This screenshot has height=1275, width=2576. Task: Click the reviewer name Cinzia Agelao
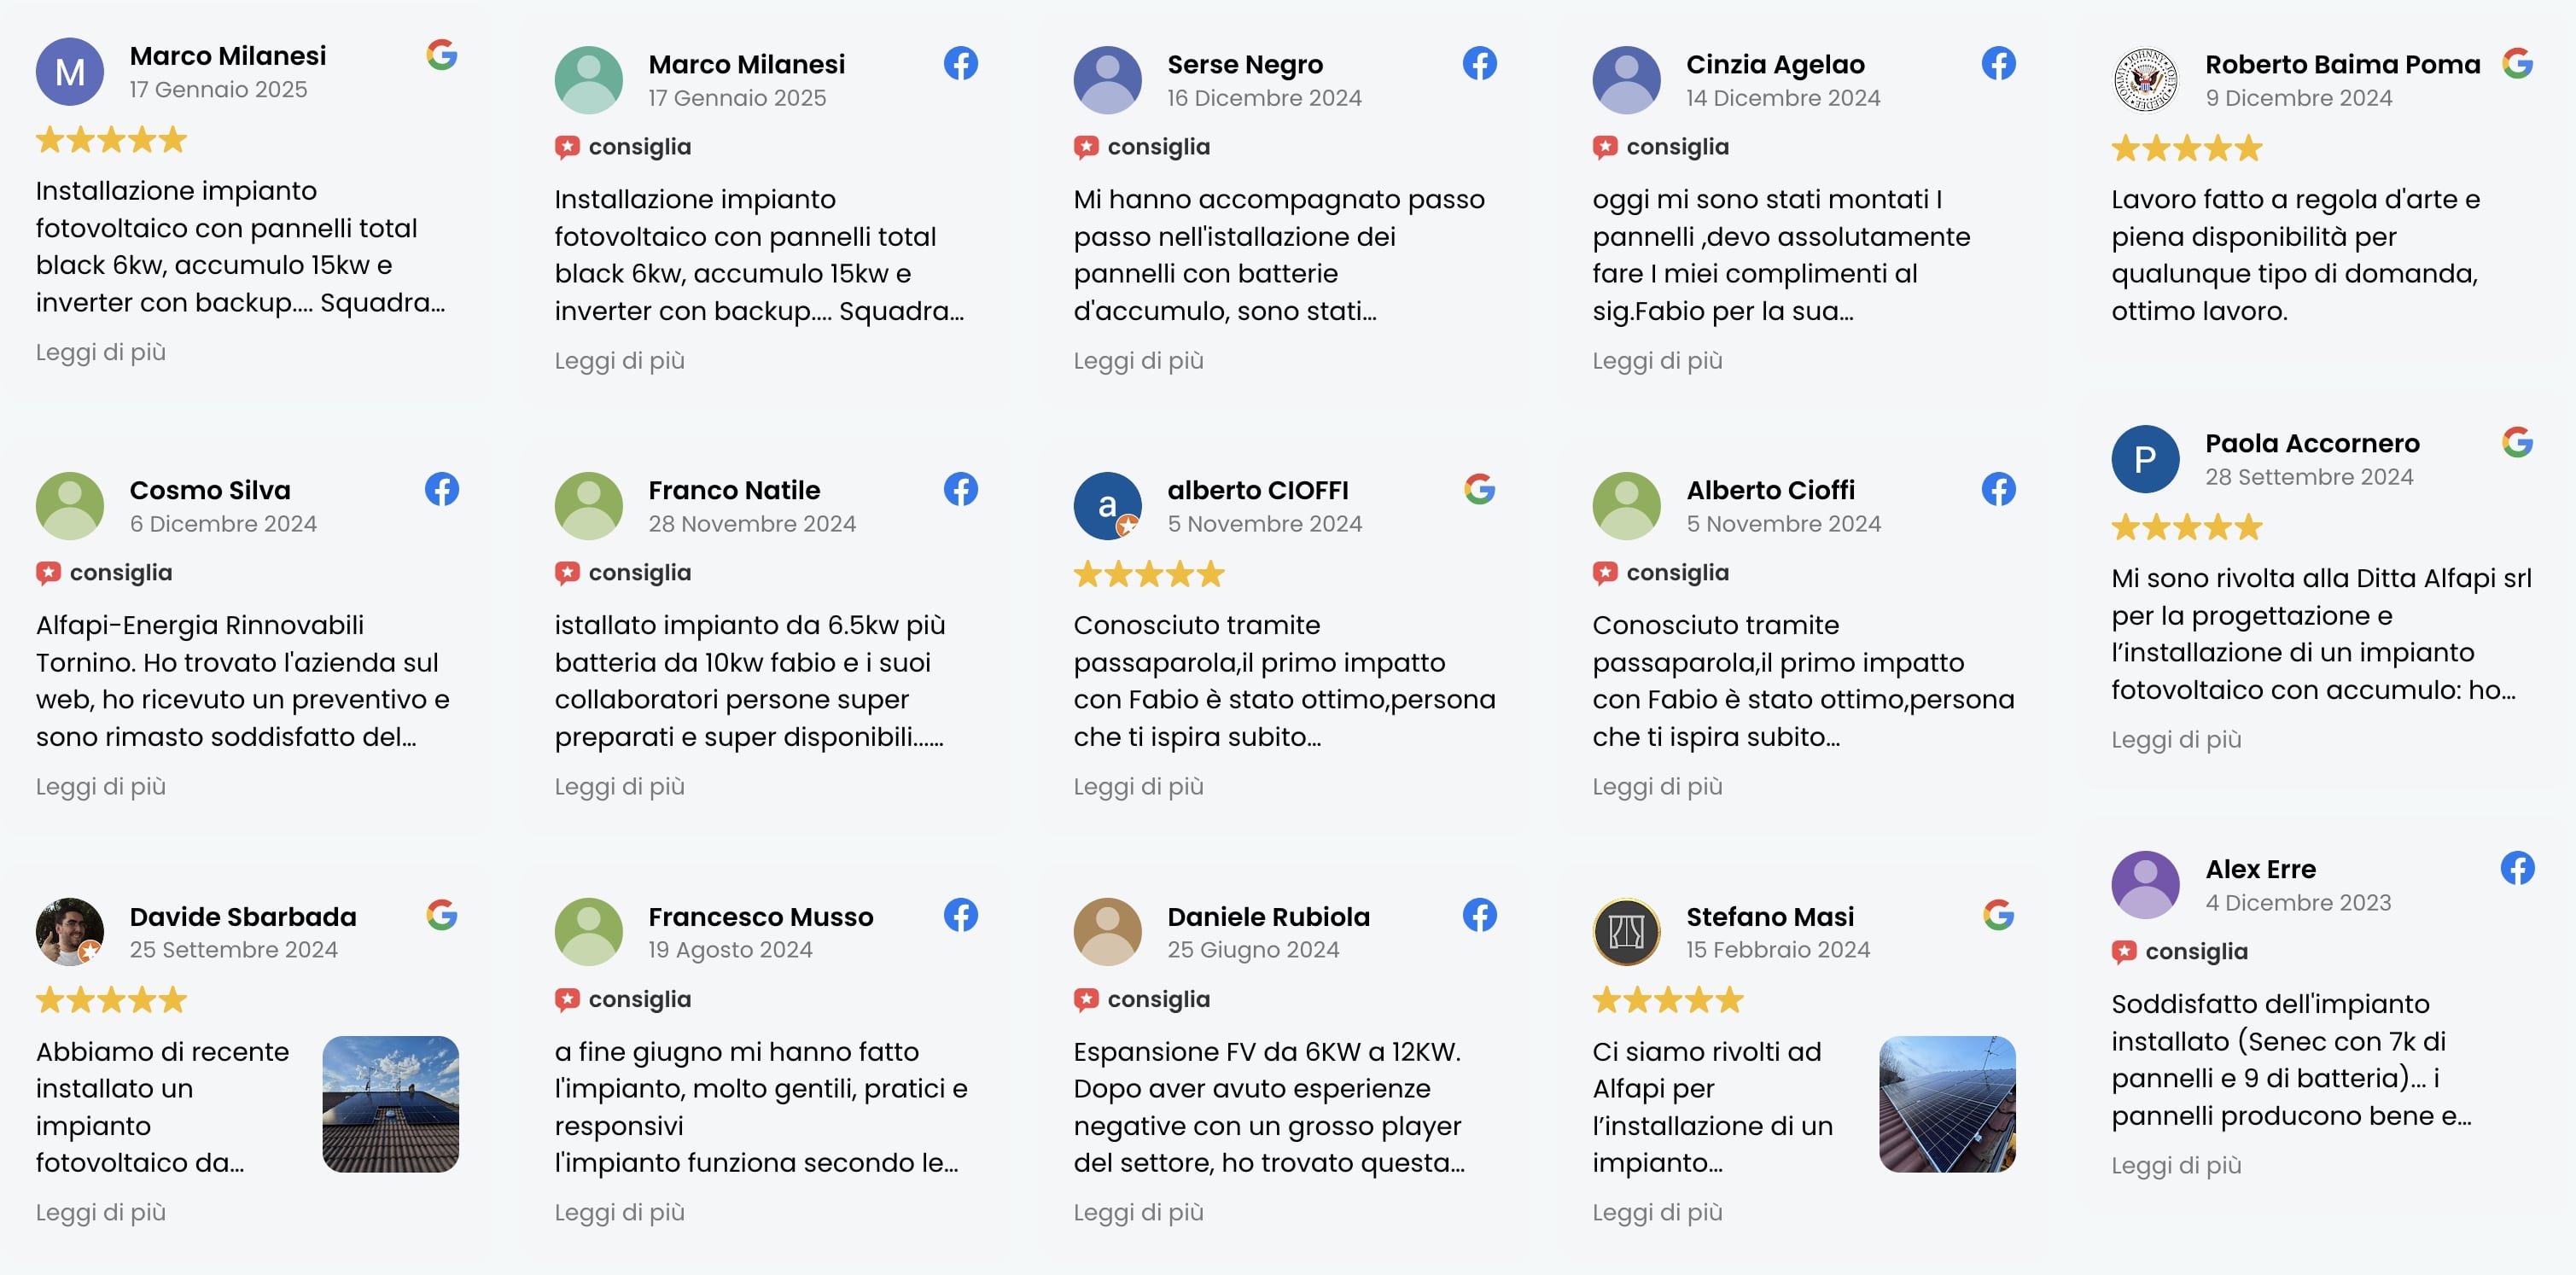1775,65
